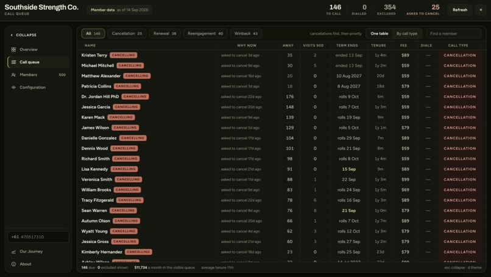Sort by the Fee column header
The height and width of the screenshot is (277, 491).
coord(403,46)
